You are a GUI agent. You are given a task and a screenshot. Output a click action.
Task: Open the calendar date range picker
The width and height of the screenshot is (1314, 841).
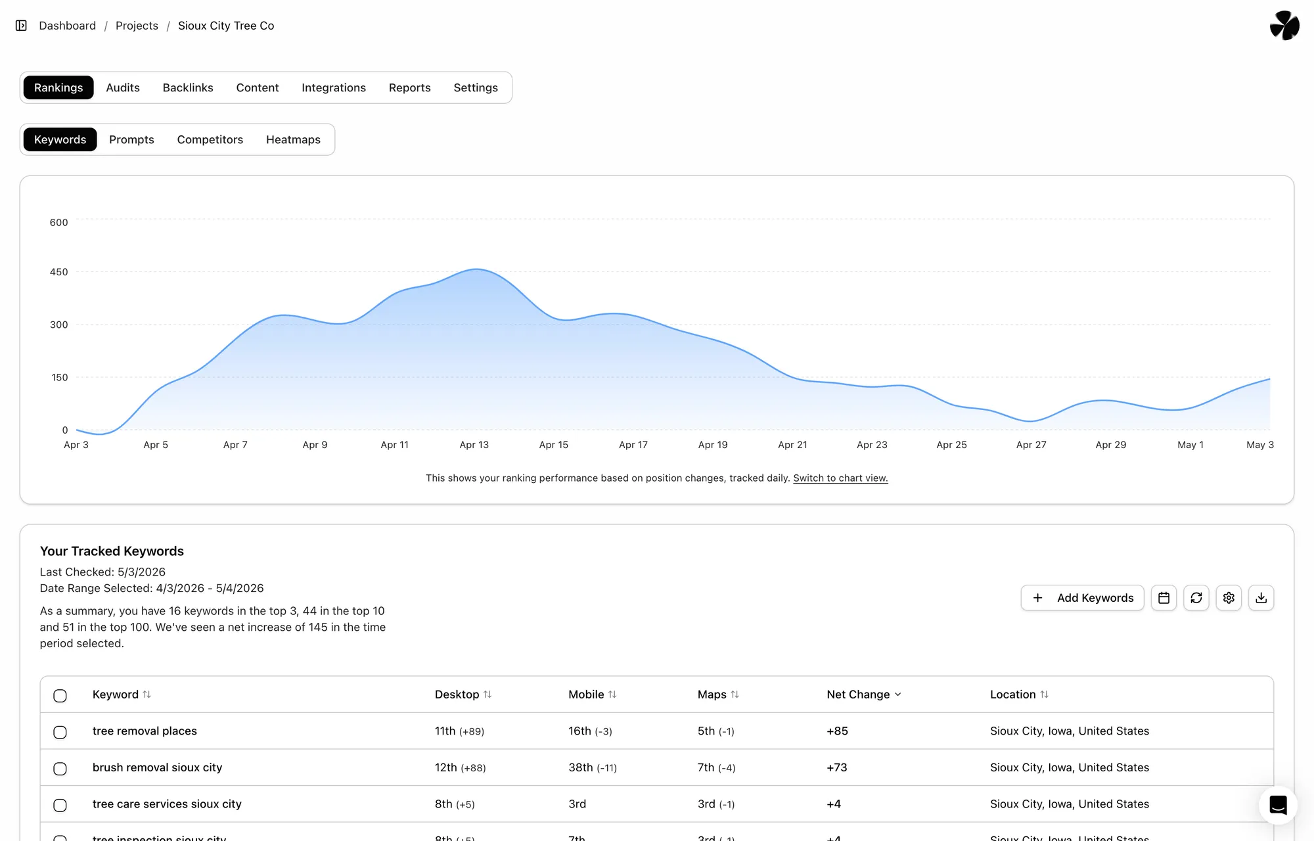[1164, 598]
